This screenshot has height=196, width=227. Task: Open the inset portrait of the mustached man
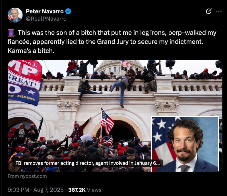coord(185,144)
